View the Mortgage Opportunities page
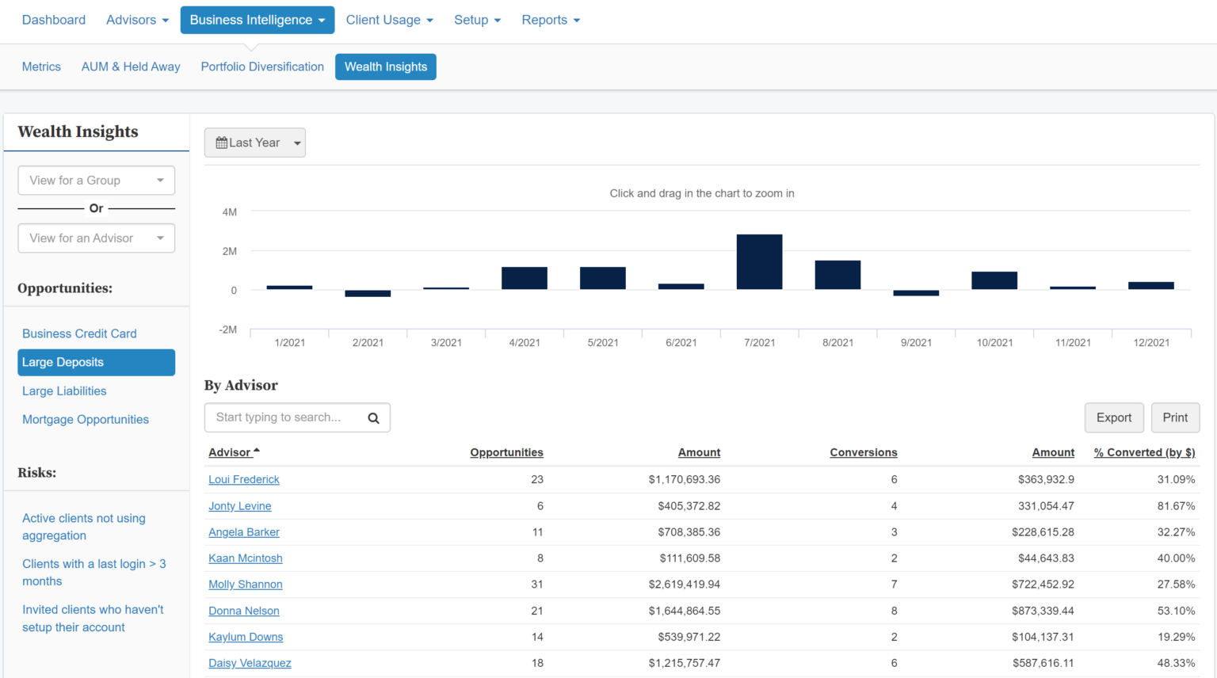This screenshot has width=1217, height=678. (x=85, y=419)
